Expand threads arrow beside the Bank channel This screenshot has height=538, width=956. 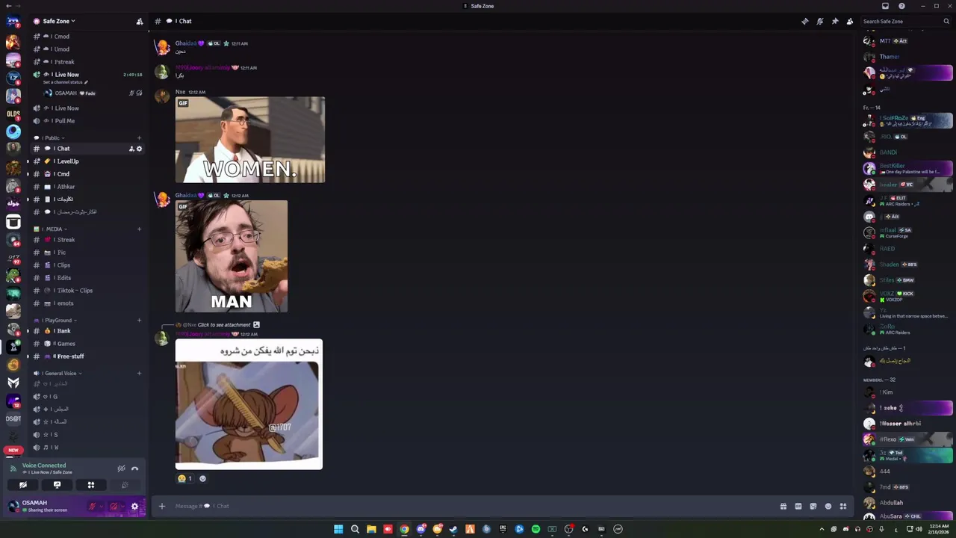28,330
